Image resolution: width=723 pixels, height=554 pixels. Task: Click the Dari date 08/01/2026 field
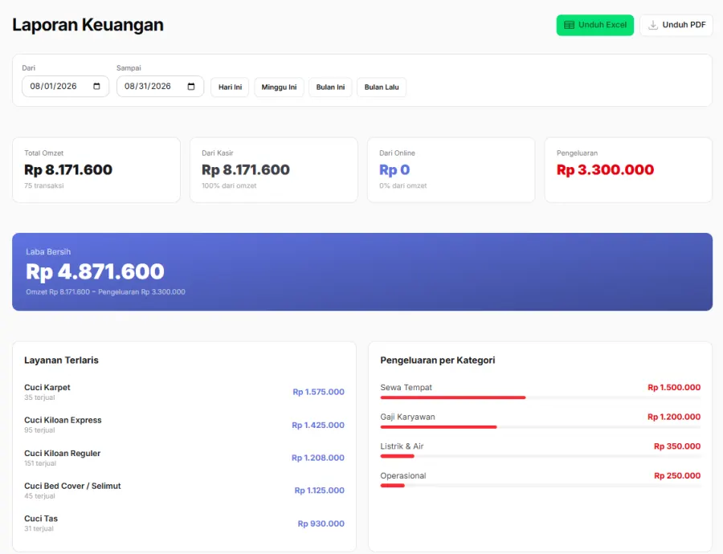pyautogui.click(x=66, y=86)
